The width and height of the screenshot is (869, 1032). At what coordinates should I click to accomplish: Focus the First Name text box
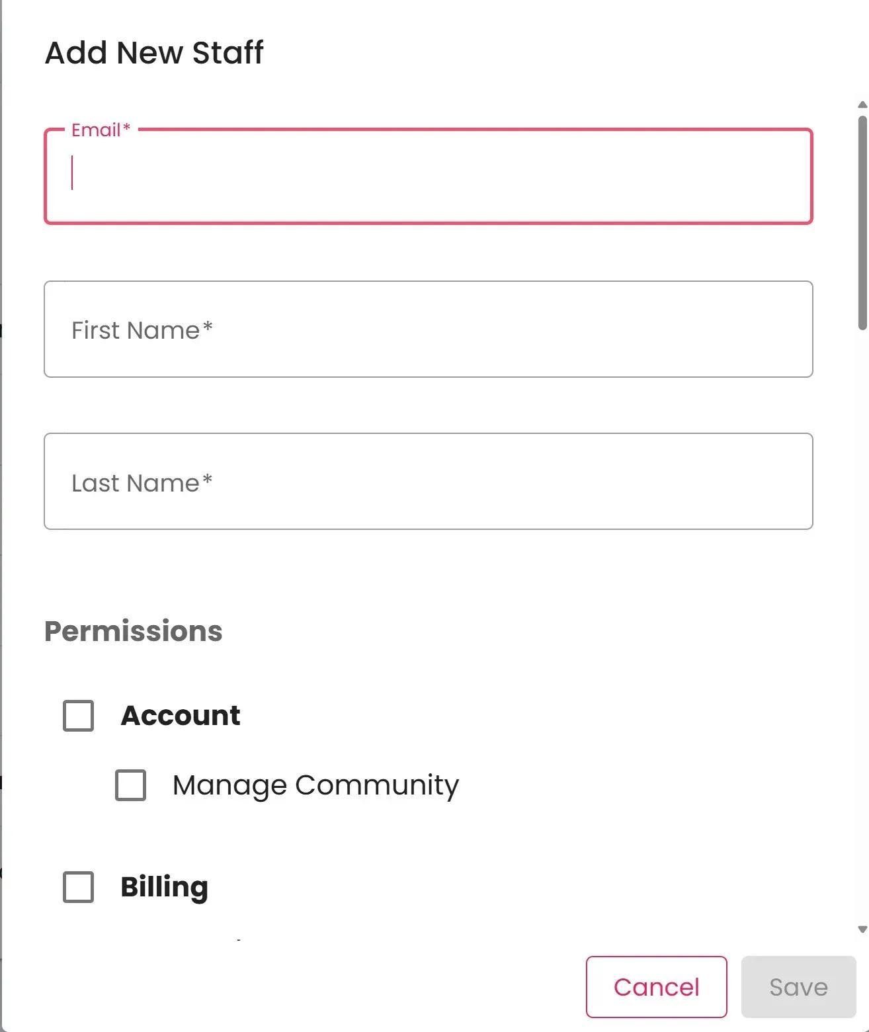tap(428, 329)
